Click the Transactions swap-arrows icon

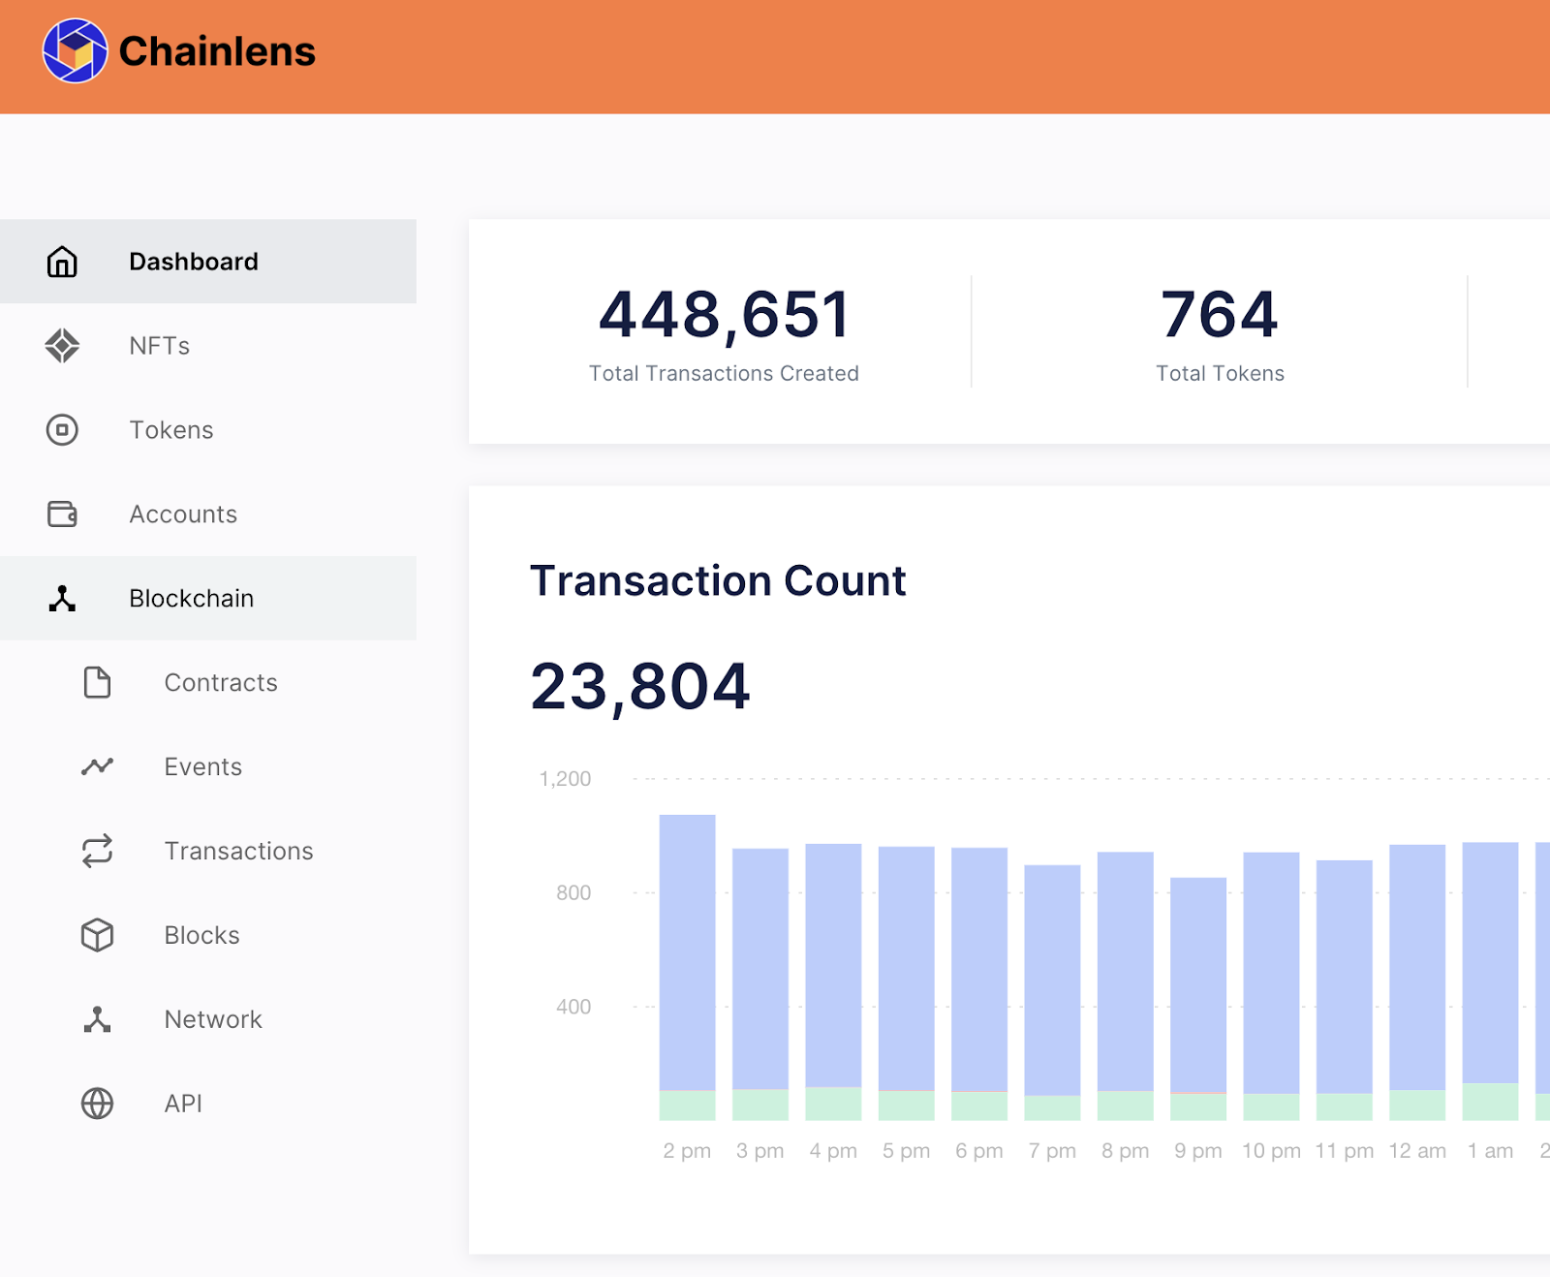point(97,851)
